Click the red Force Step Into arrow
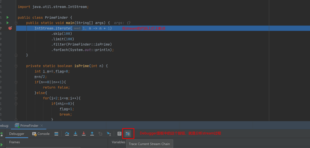310x148 pixels. (84, 134)
